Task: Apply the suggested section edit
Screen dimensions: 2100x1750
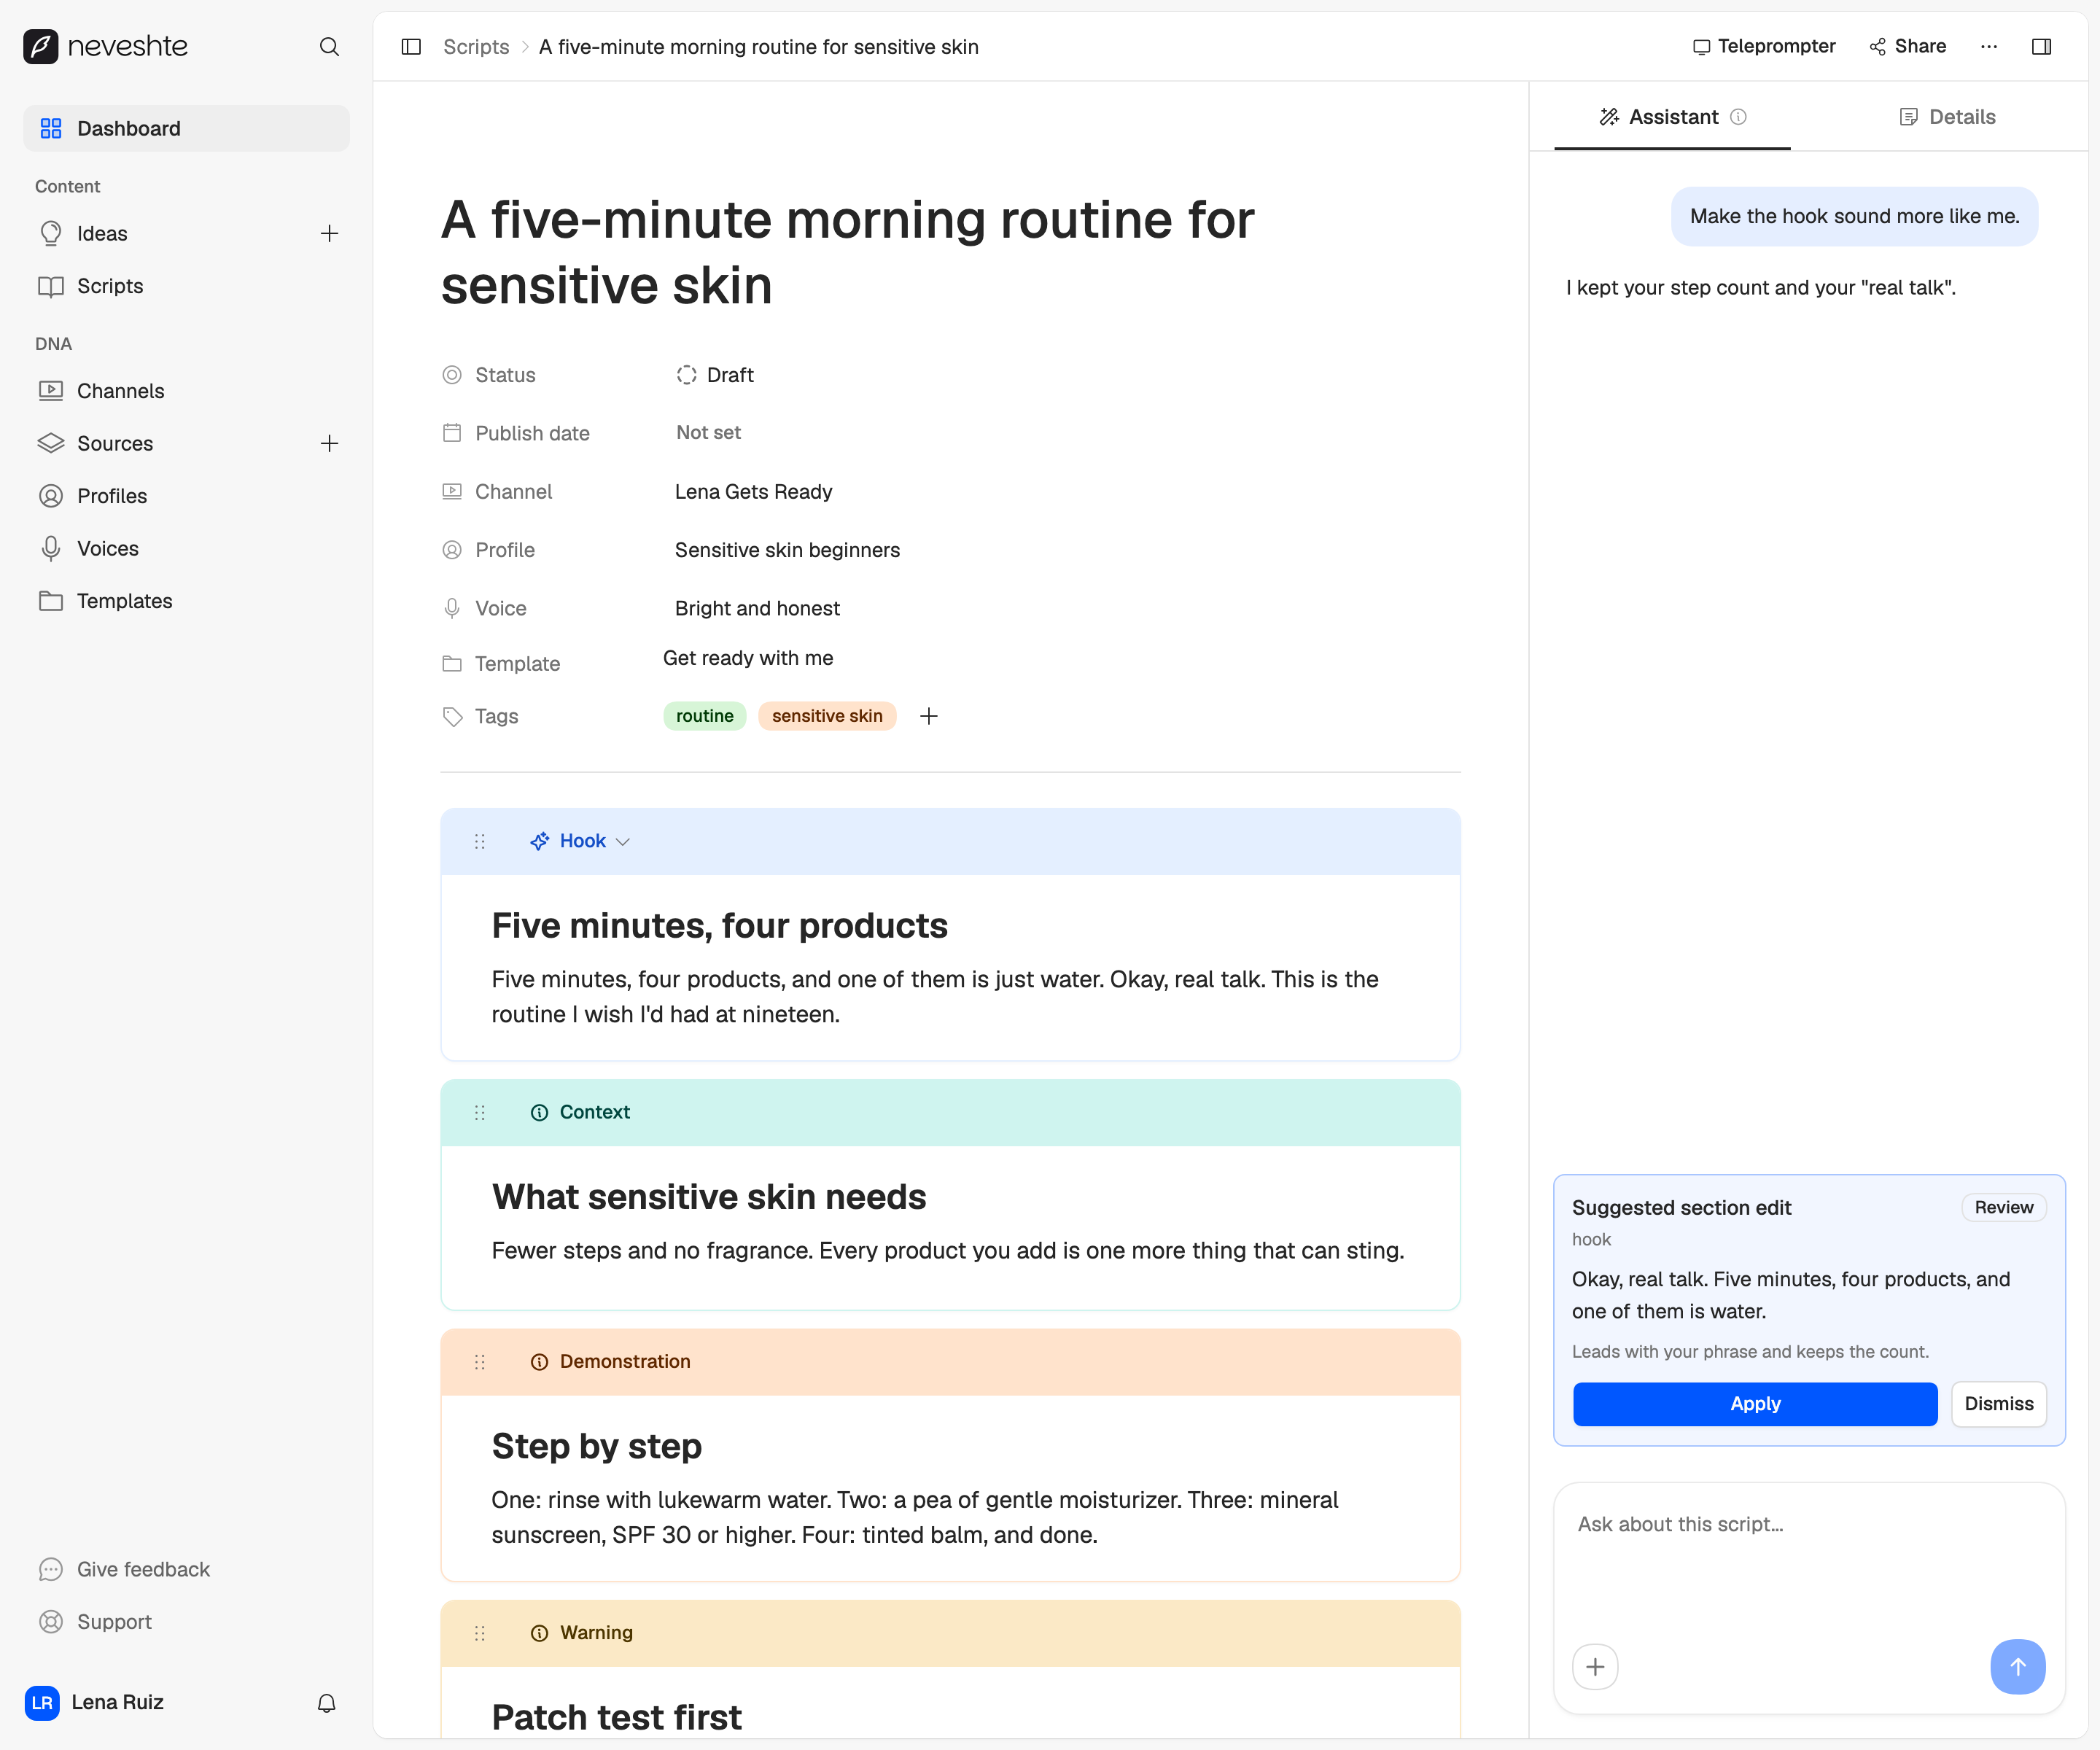Action: [x=1755, y=1403]
